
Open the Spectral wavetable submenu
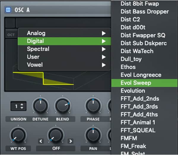click(x=64, y=49)
